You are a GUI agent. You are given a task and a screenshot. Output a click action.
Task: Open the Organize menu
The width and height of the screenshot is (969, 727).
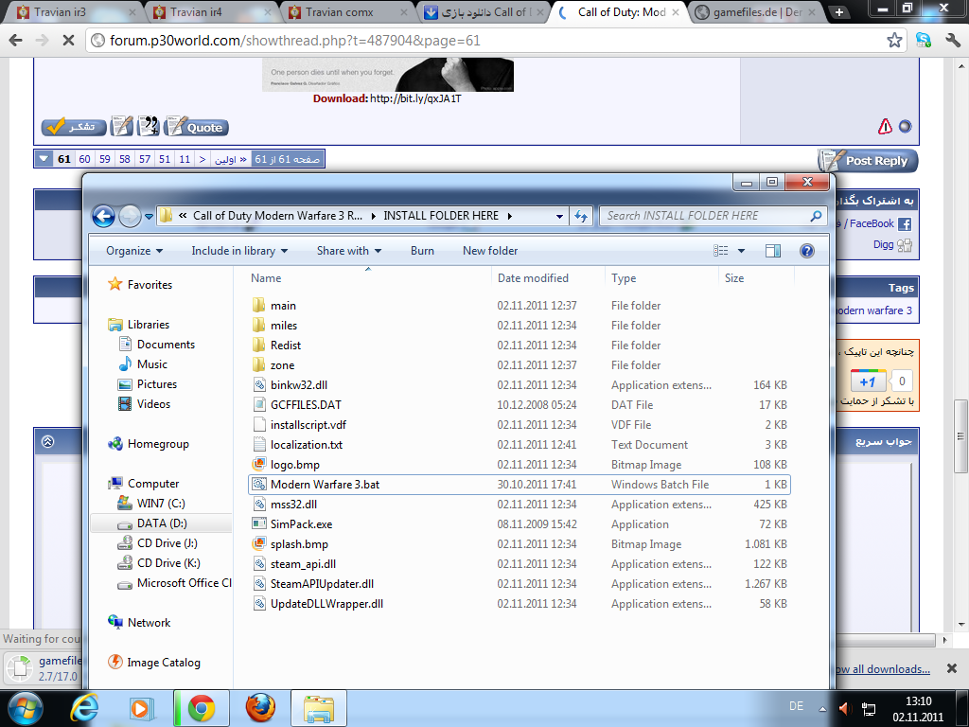coord(134,250)
